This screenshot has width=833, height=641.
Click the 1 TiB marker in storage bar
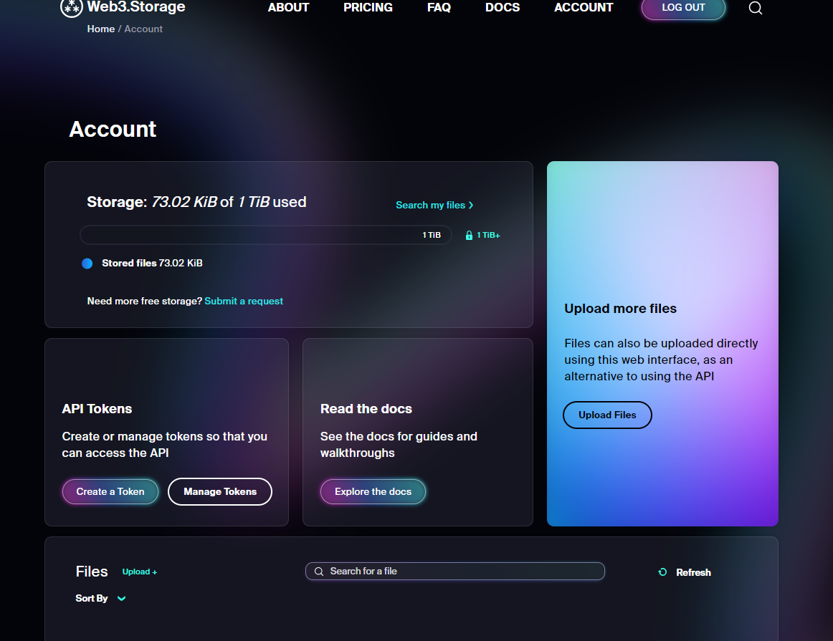(432, 235)
